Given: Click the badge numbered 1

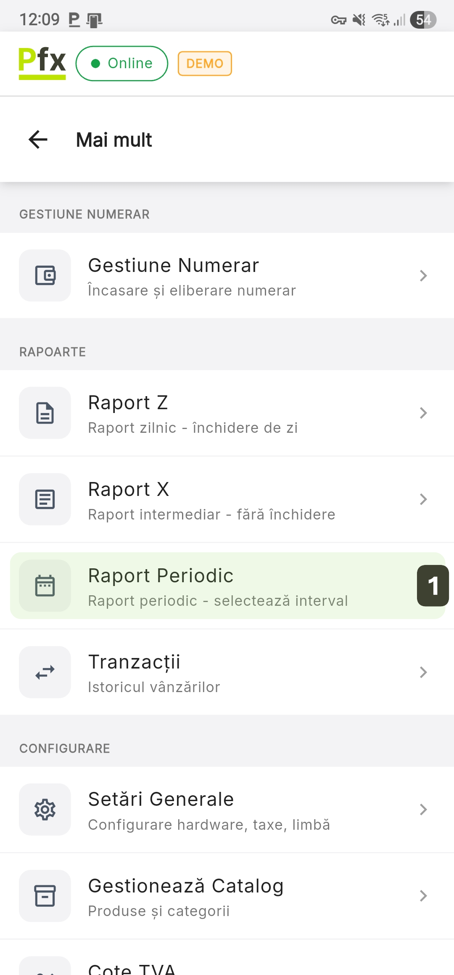Looking at the screenshot, I should pyautogui.click(x=433, y=586).
